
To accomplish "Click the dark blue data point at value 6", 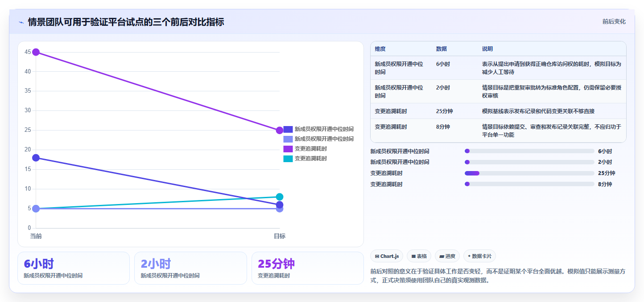I will click(280, 205).
